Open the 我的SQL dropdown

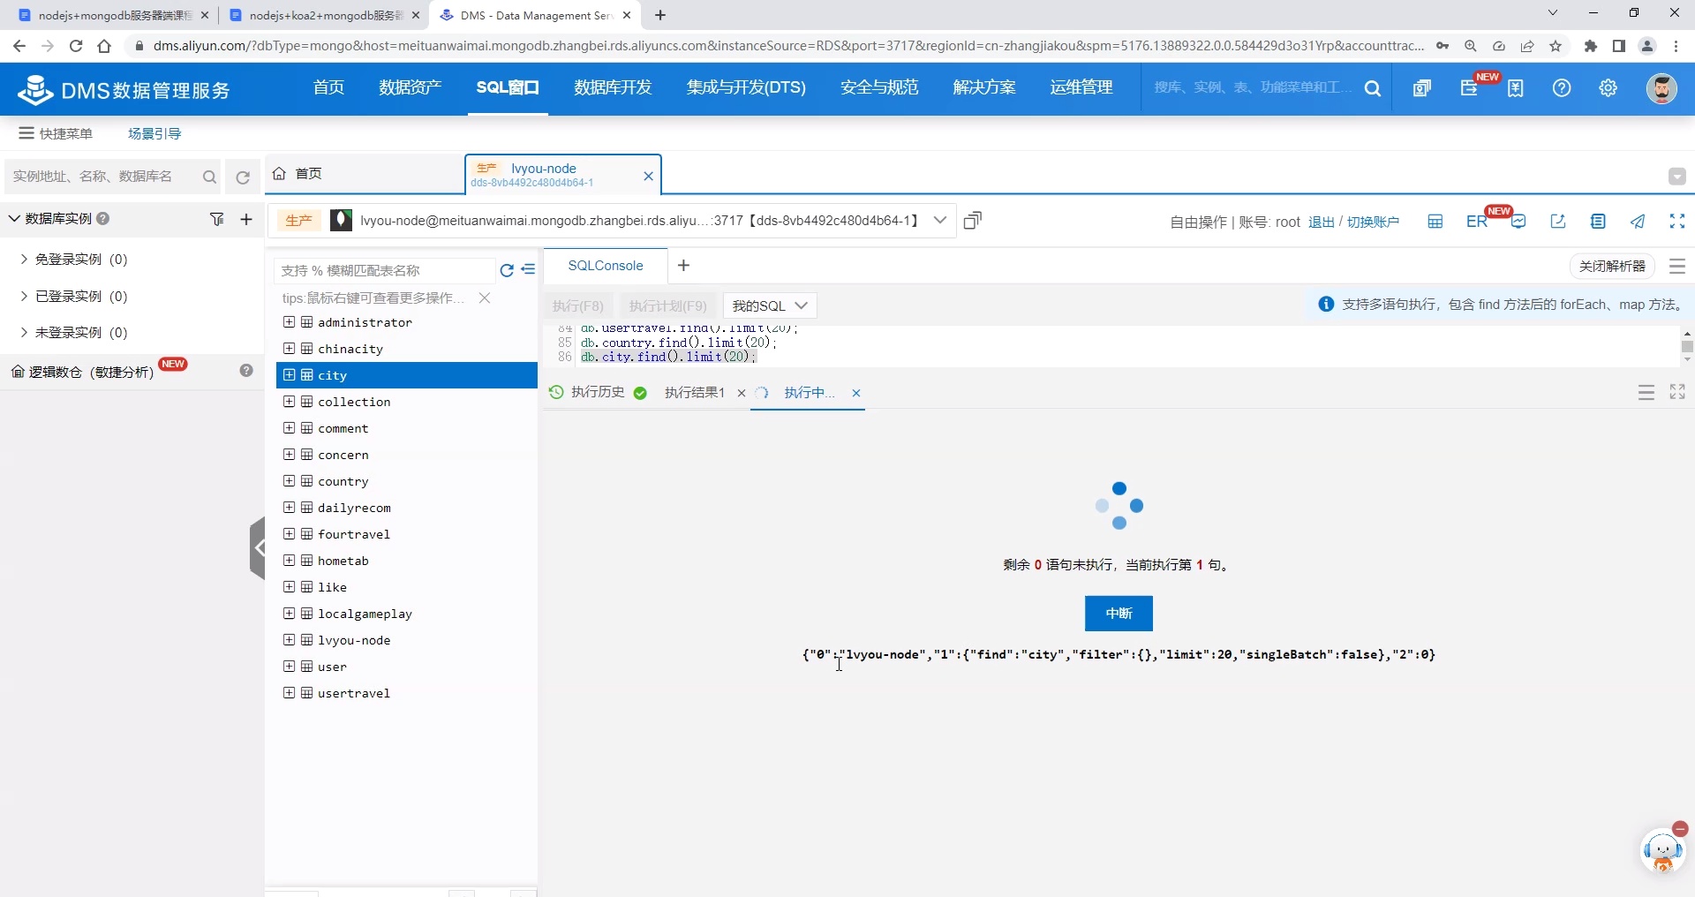coord(769,305)
